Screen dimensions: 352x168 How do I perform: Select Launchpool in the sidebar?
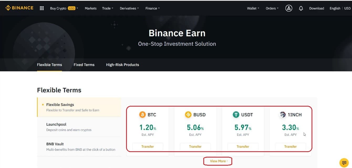pos(79,127)
